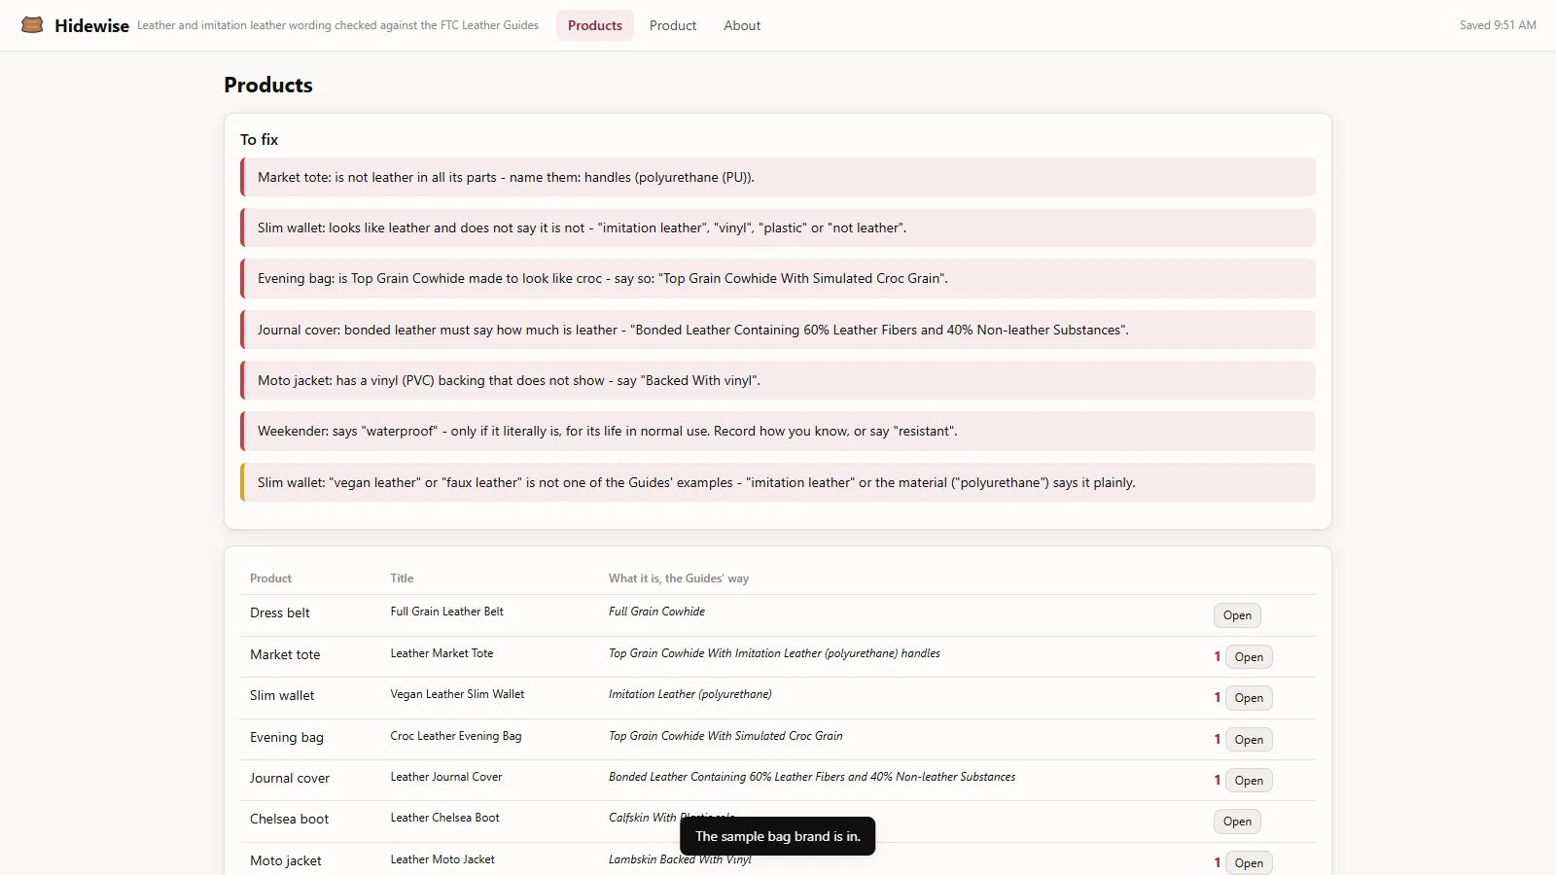Image resolution: width=1556 pixels, height=875 pixels.
Task: Select the Slim wallet vegan leather notice
Action: (778, 482)
